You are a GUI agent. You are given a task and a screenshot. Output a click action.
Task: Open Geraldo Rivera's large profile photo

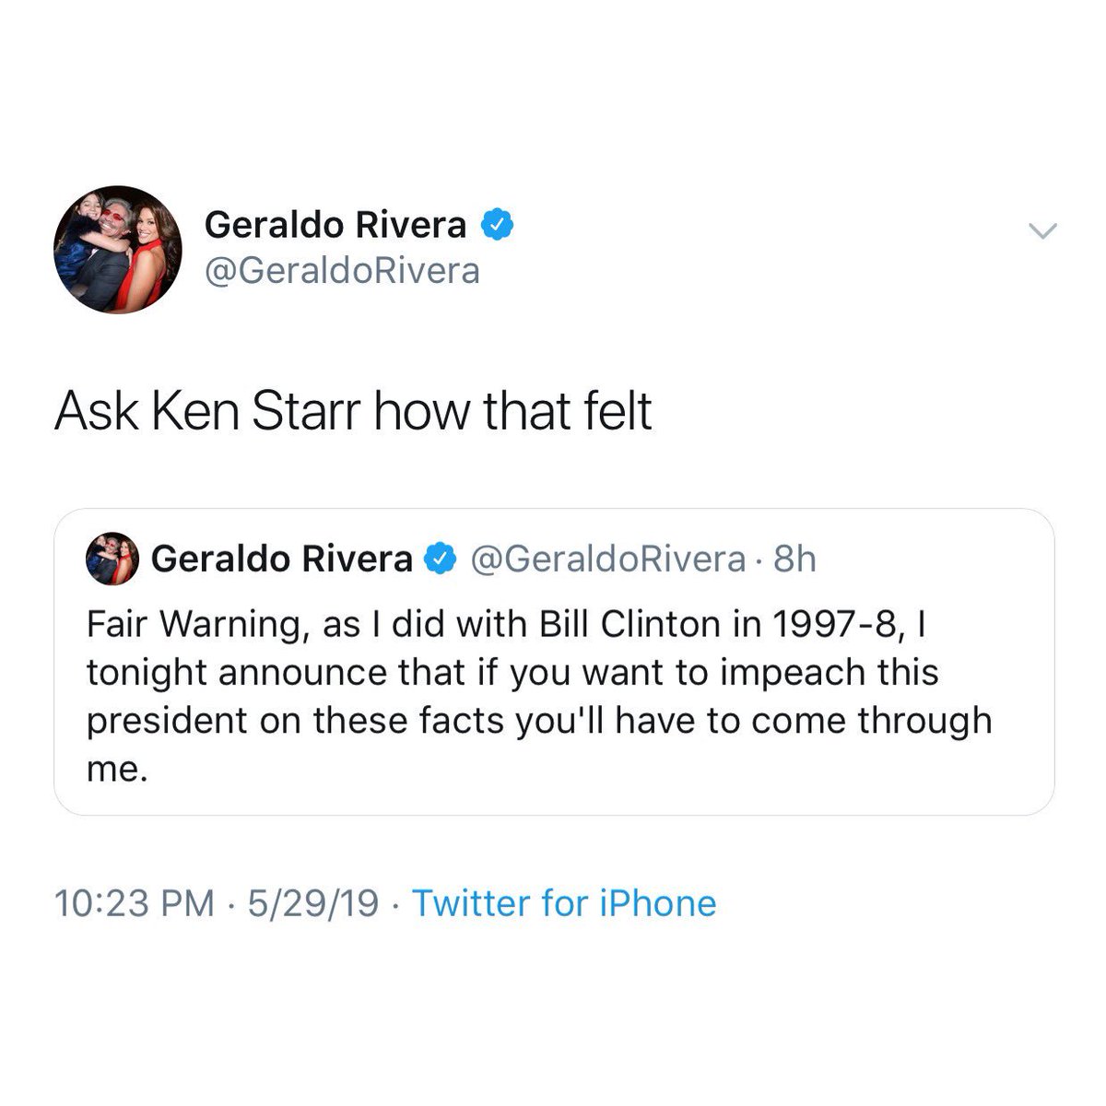[x=117, y=249]
